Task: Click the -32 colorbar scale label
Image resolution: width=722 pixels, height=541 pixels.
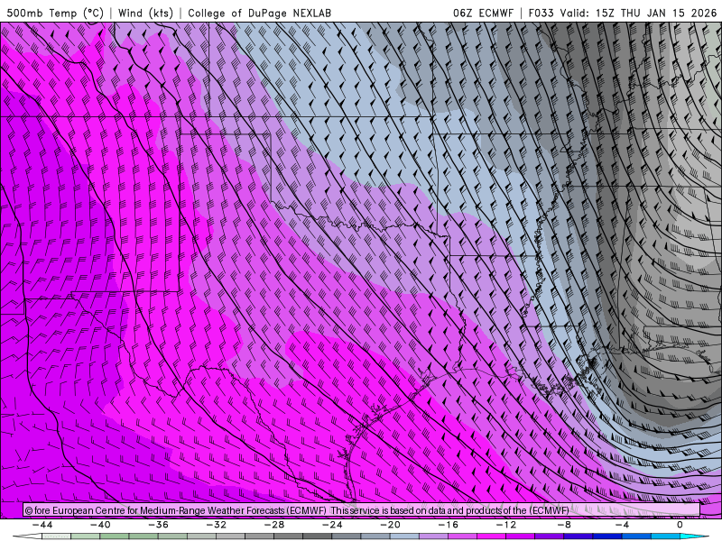Action: point(217,525)
